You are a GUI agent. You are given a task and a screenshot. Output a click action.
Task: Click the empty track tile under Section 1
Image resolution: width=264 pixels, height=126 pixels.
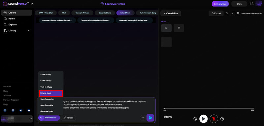point(166,42)
